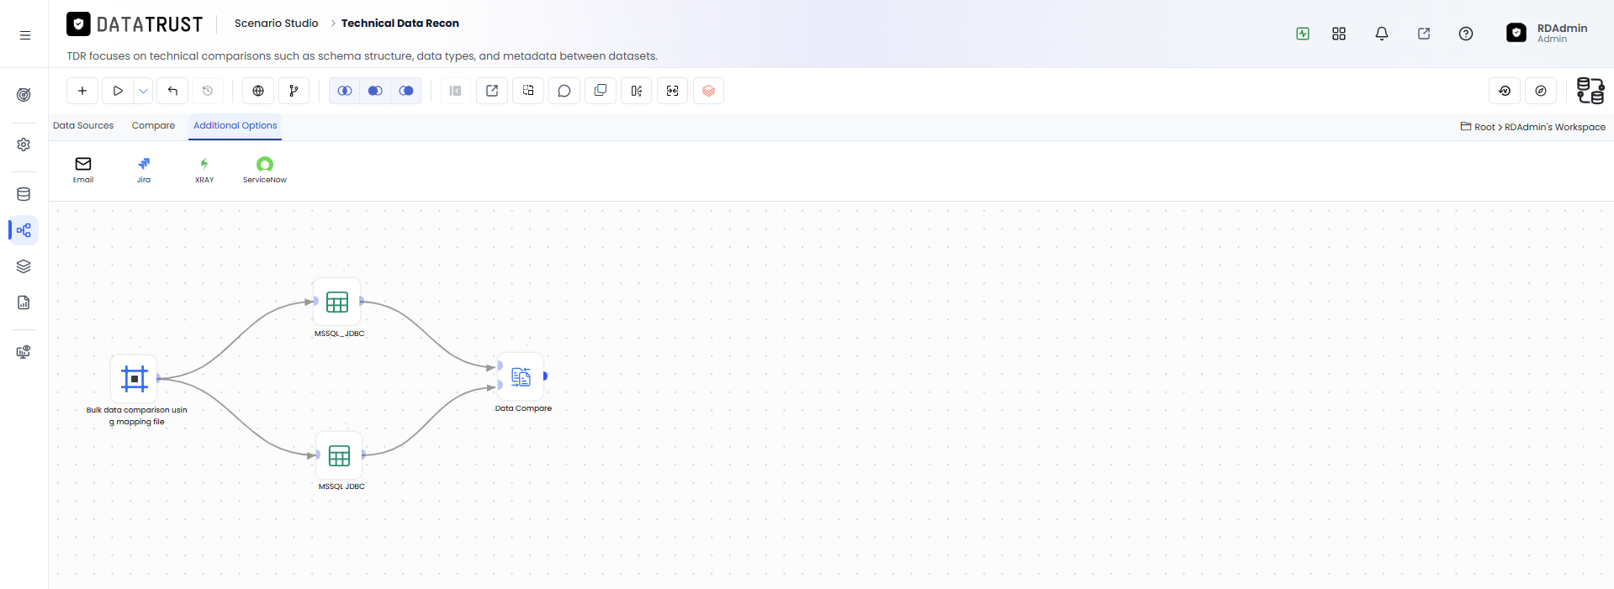Click Technical Data Recon breadcrumb

[x=400, y=24]
